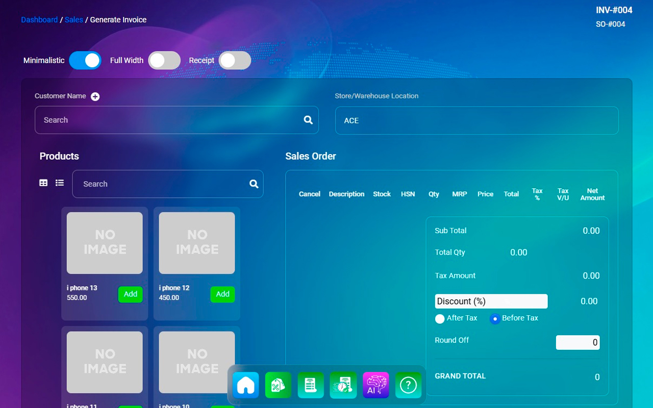Add i phone 13 to order
This screenshot has width=653, height=408.
tap(131, 294)
